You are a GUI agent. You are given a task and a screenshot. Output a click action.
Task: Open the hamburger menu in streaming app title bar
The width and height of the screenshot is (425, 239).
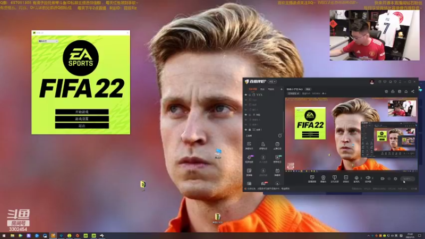click(400, 82)
